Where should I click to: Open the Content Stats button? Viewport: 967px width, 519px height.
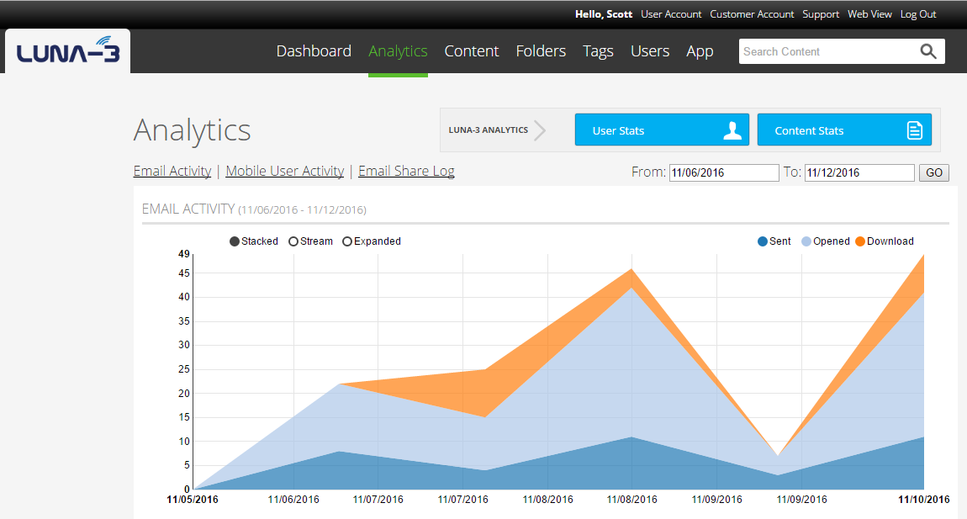tap(844, 130)
